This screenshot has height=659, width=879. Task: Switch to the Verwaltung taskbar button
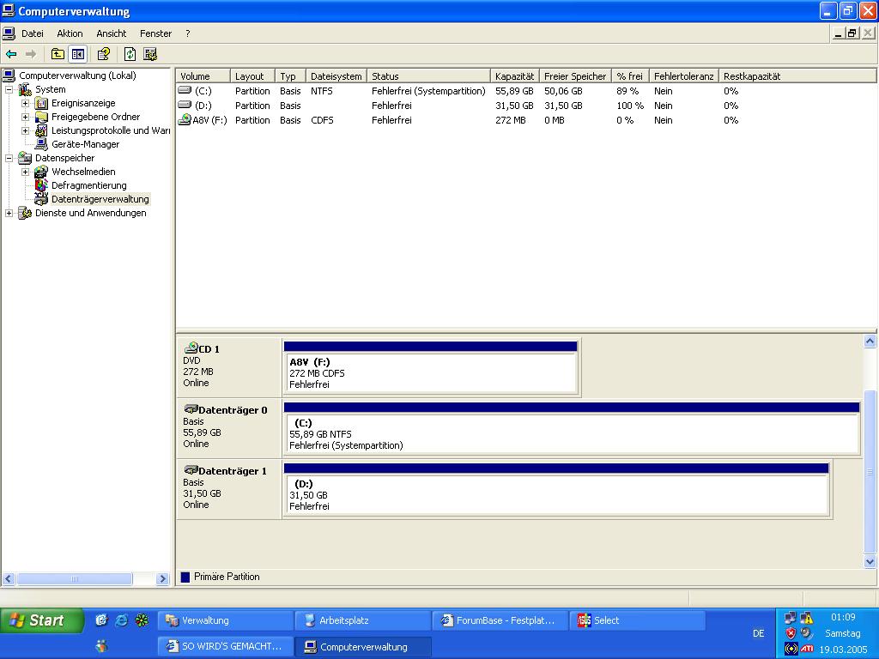pos(226,620)
